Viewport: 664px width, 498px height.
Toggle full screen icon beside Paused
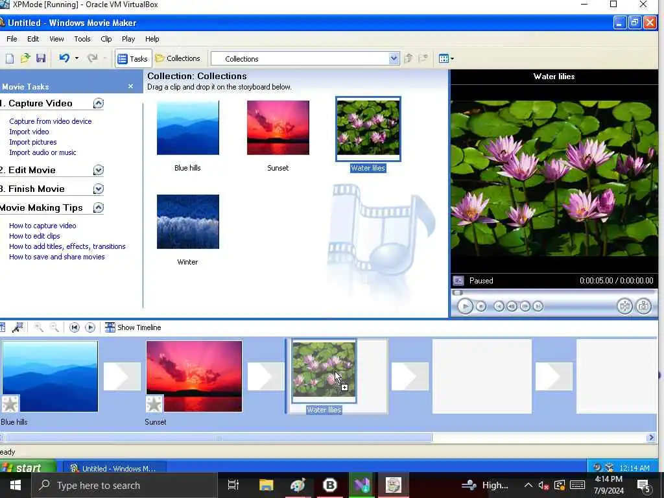[x=458, y=280]
